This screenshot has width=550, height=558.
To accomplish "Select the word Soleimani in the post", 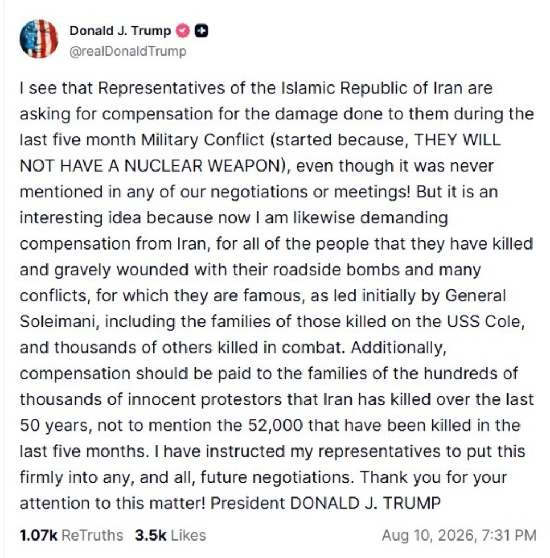I will pyautogui.click(x=56, y=322).
